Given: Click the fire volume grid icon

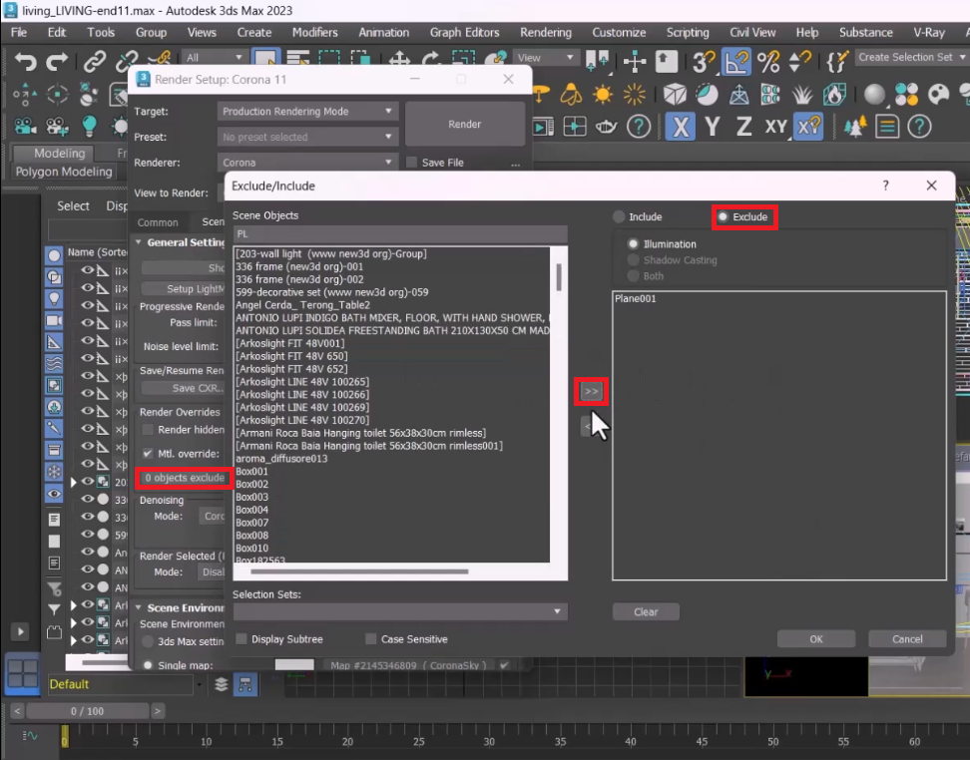Looking at the screenshot, I should tap(834, 94).
